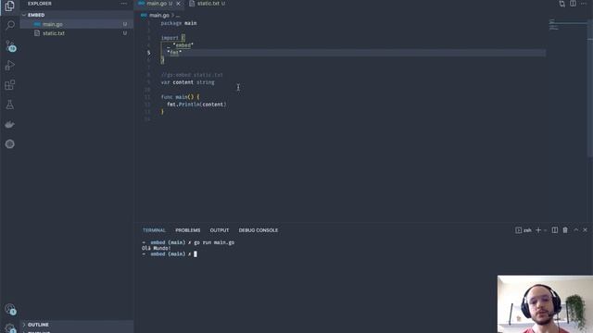Open the round icon below Docker
593x333 pixels.
coord(10,144)
